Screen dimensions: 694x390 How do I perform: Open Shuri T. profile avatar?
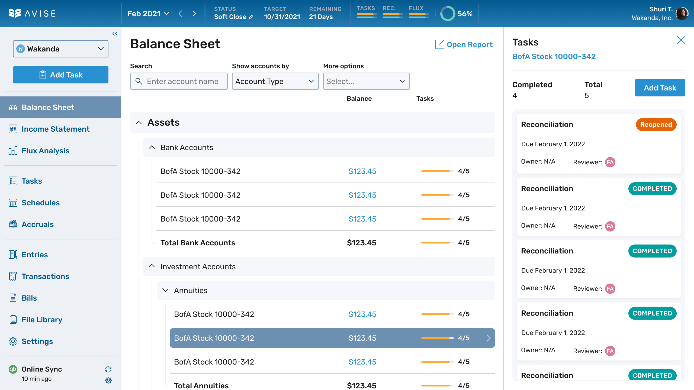682,14
